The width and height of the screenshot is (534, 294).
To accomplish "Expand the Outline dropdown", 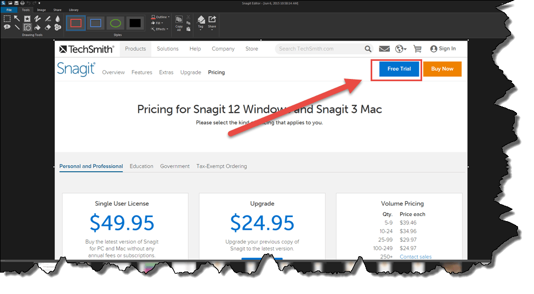I will tap(160, 17).
